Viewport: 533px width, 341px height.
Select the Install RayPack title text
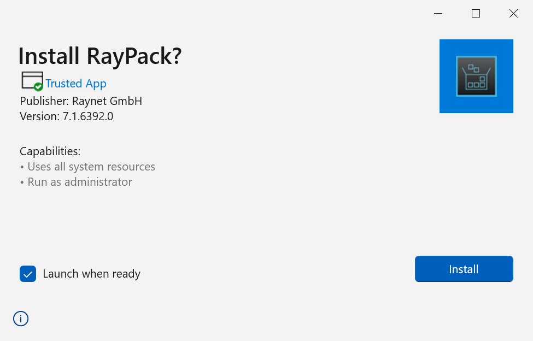click(x=101, y=56)
